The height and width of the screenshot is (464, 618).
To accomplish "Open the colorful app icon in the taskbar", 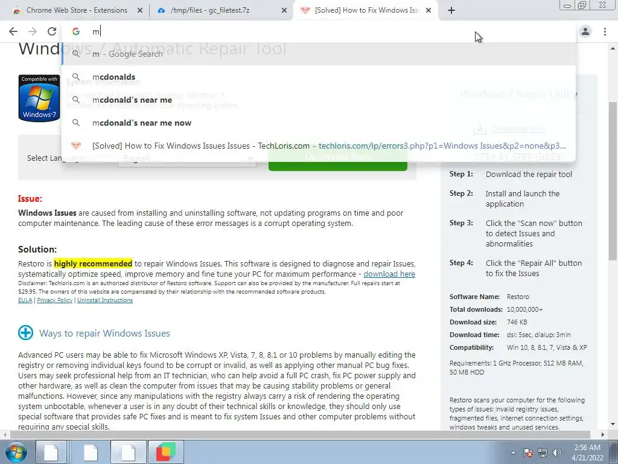I will (x=166, y=452).
